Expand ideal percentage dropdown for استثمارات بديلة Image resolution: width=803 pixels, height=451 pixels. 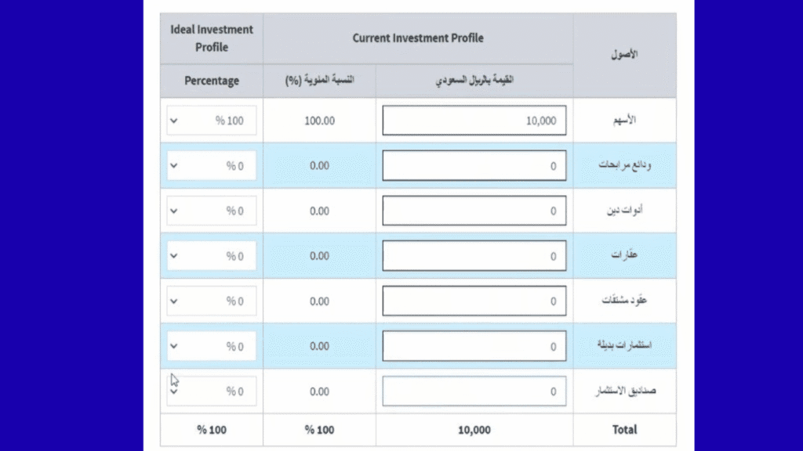pyautogui.click(x=211, y=346)
